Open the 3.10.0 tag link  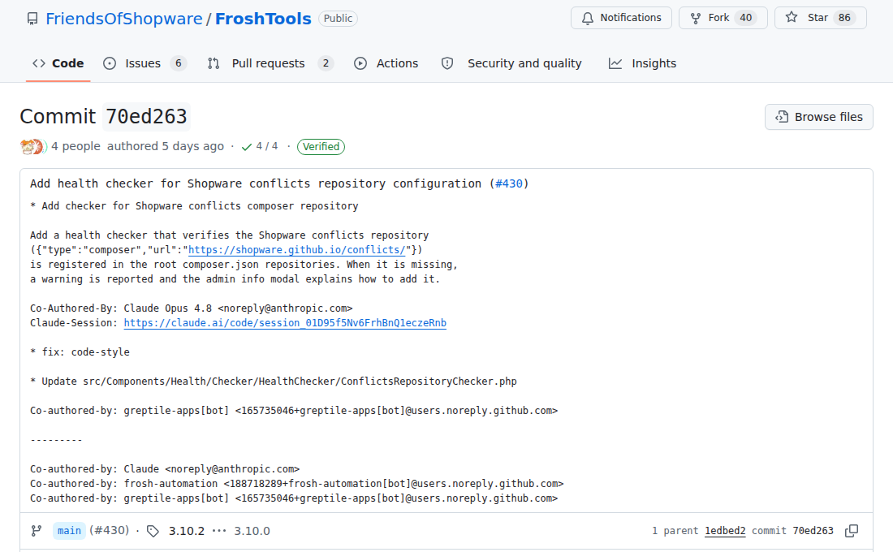coord(252,531)
